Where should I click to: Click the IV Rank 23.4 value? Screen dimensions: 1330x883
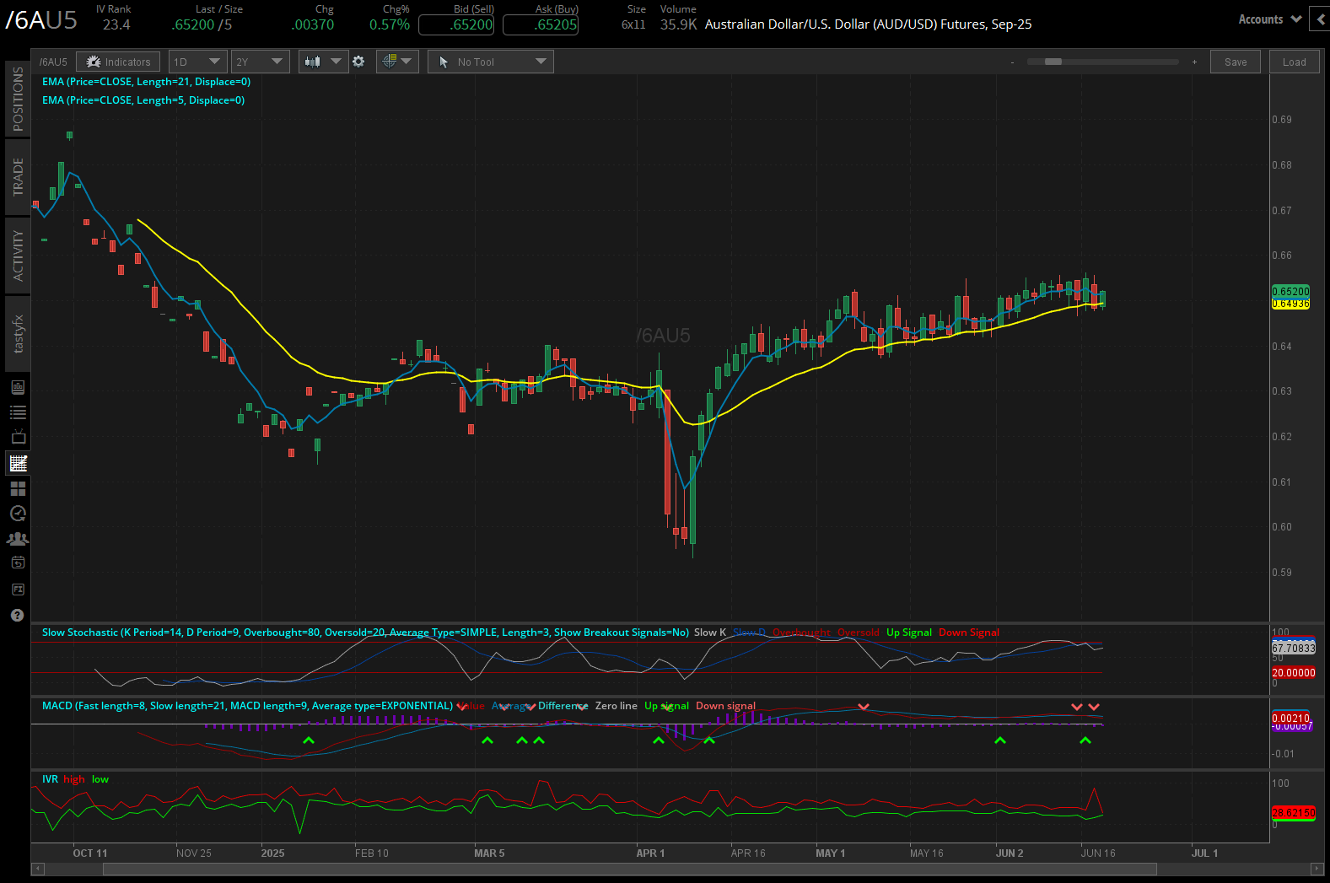coord(116,24)
